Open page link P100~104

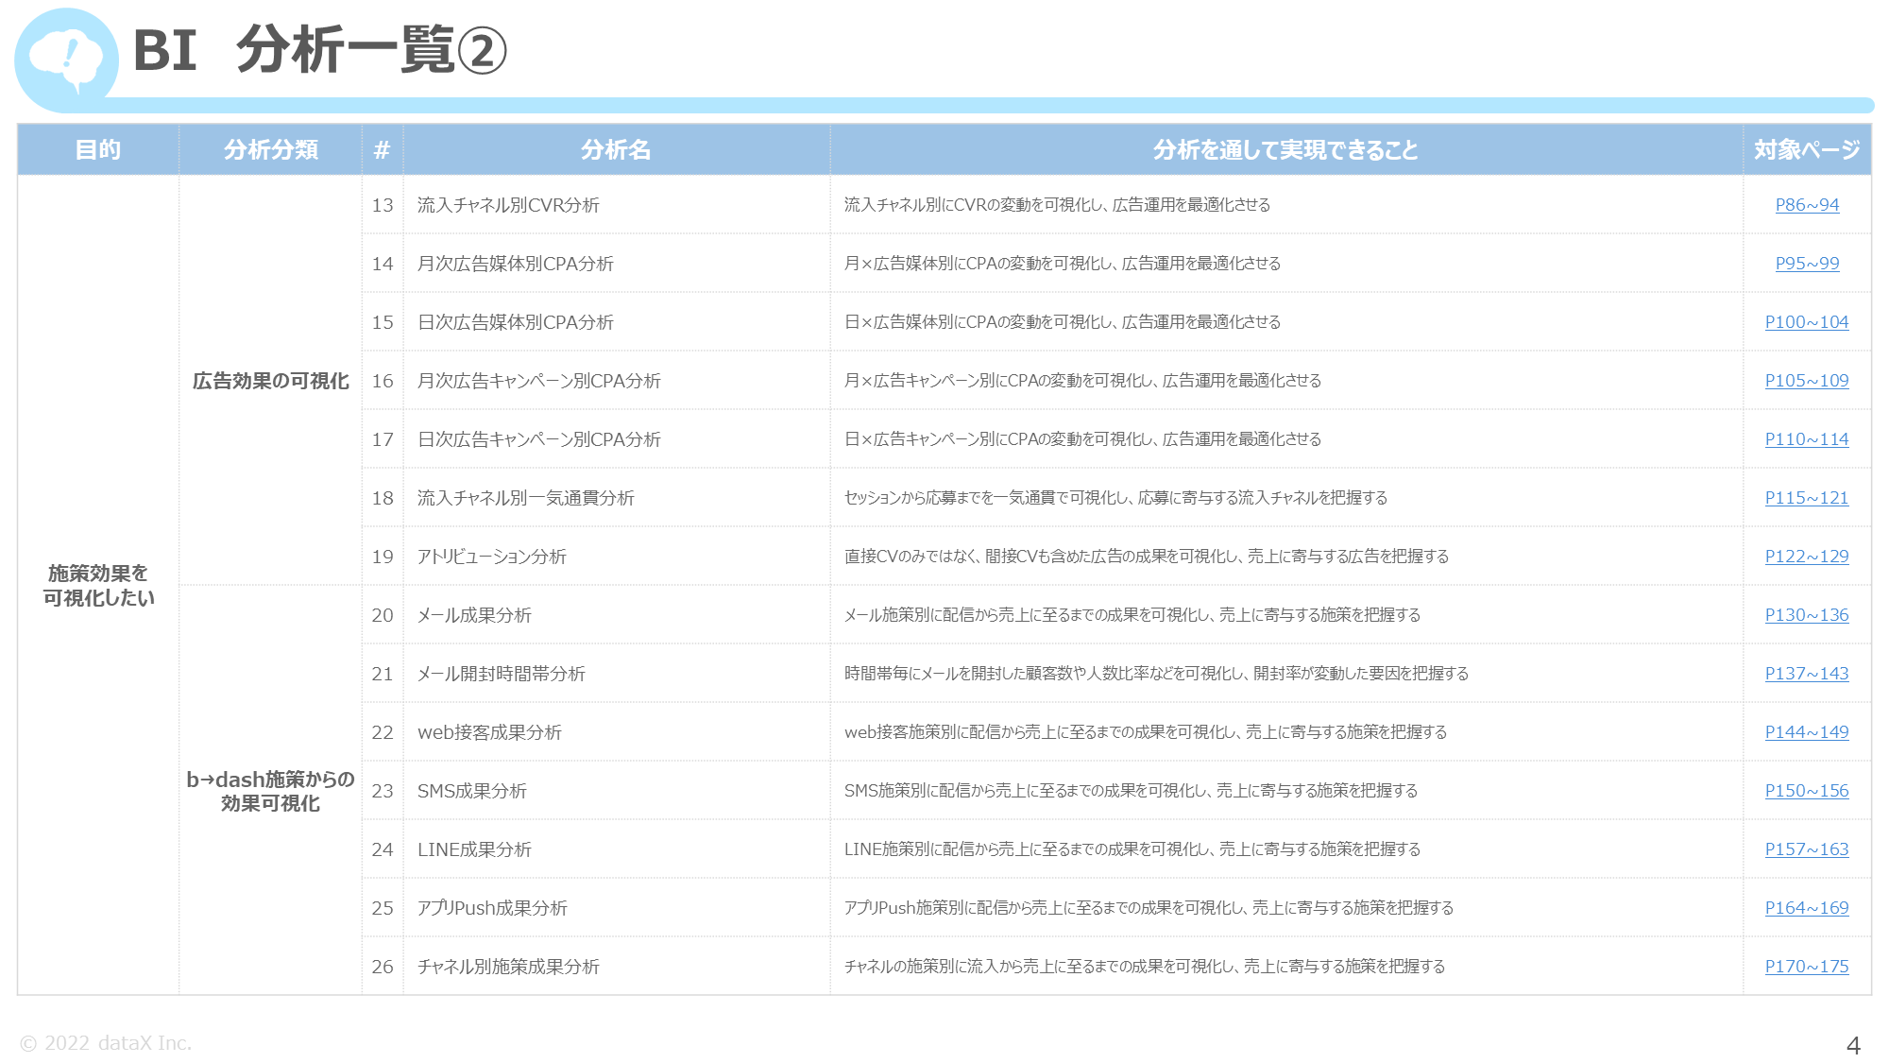tap(1807, 322)
